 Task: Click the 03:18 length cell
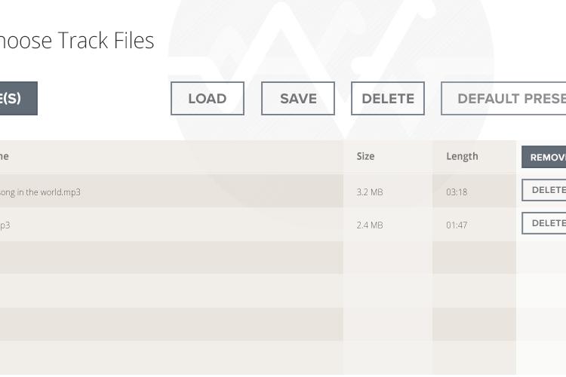point(457,192)
